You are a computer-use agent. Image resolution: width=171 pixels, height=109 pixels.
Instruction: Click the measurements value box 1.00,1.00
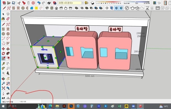(x=30, y=102)
